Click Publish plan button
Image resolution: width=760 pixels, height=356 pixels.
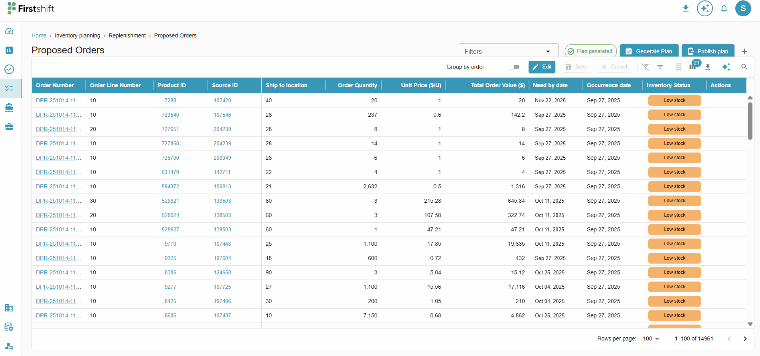click(708, 51)
